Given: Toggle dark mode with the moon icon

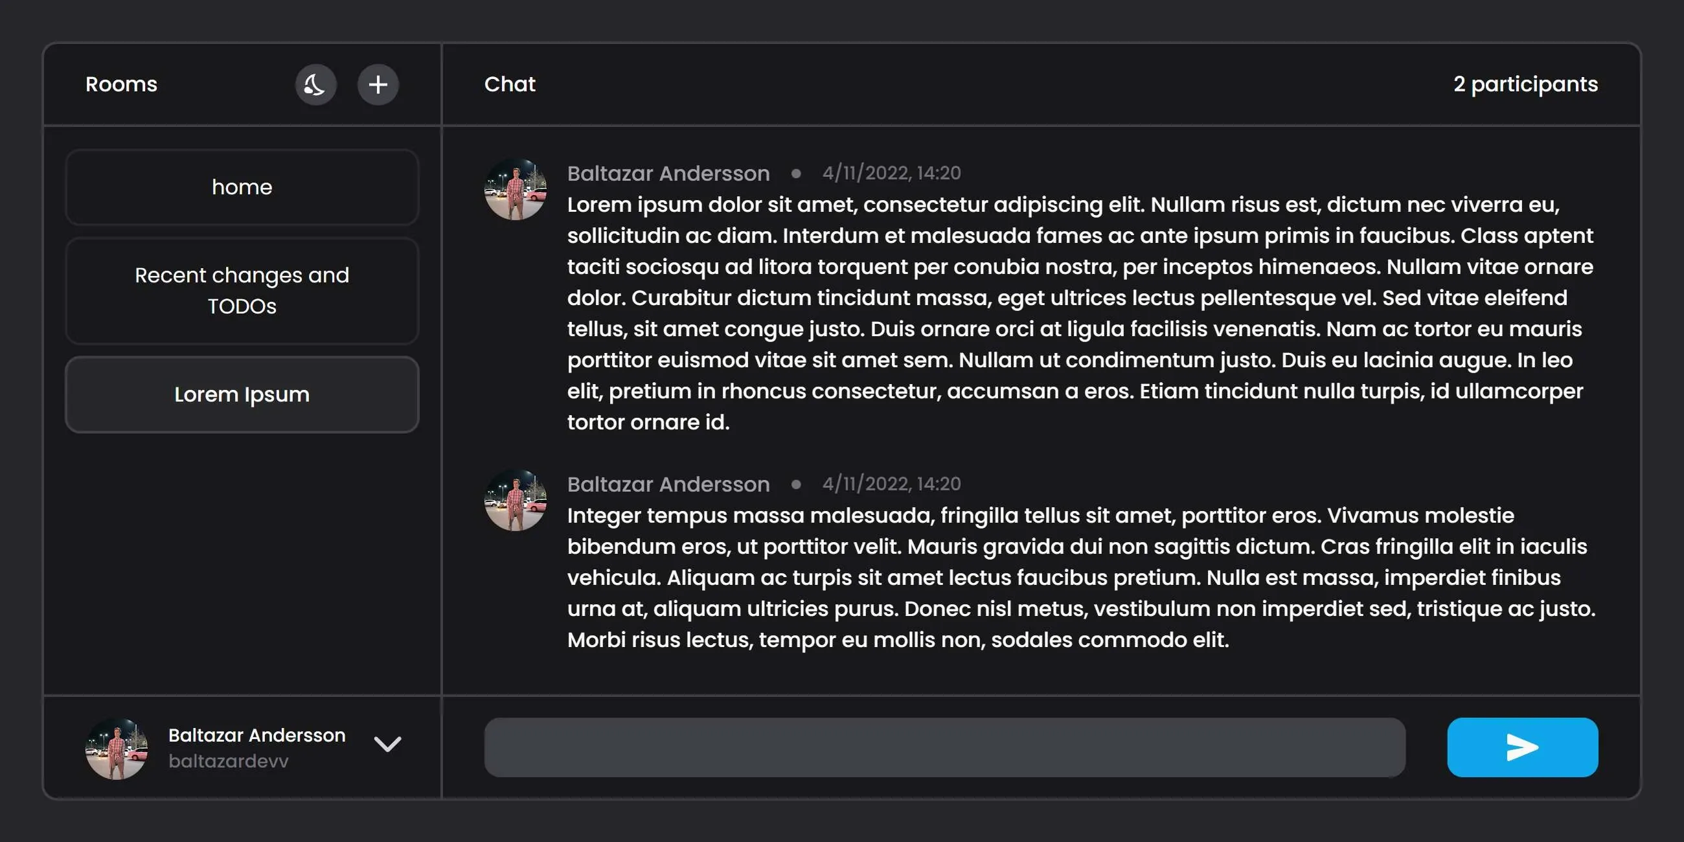Looking at the screenshot, I should tap(315, 84).
